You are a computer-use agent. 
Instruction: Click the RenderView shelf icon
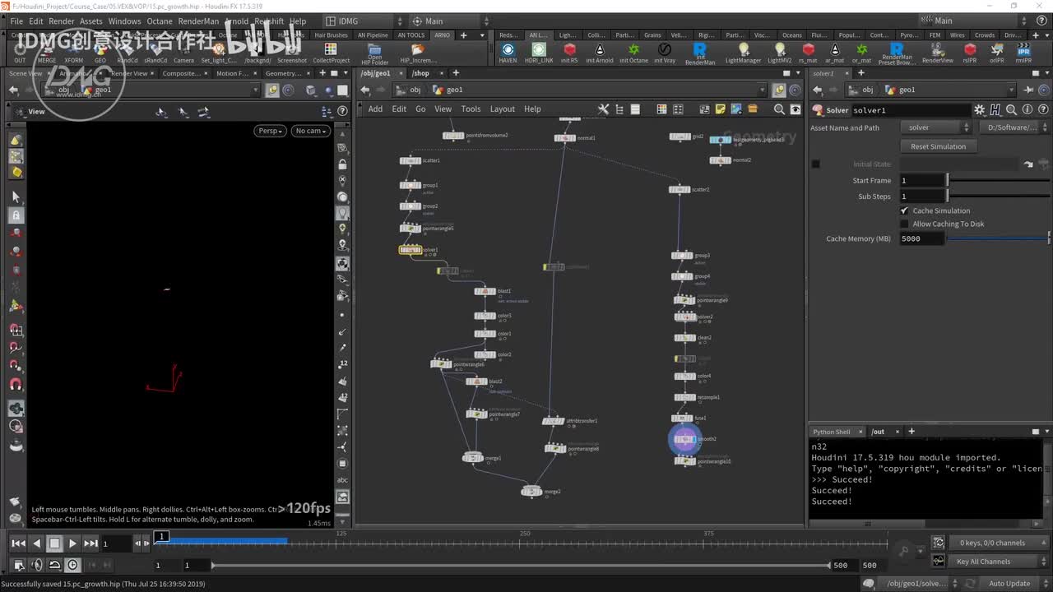tap(937, 51)
